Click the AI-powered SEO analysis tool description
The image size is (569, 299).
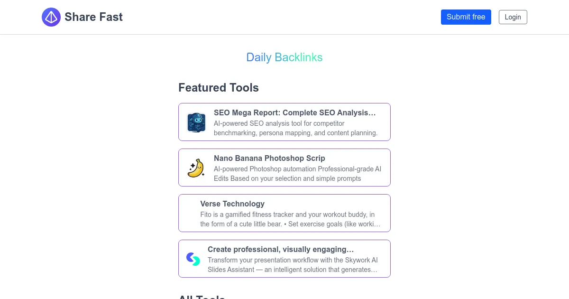pos(295,128)
